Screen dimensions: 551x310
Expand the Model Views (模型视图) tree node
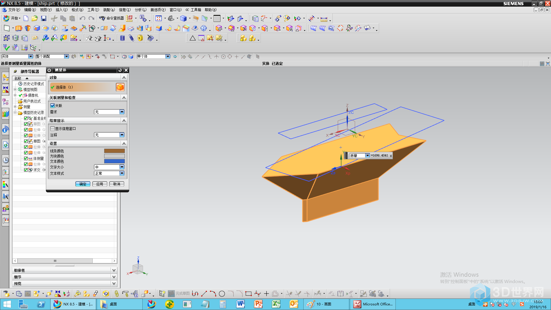(15, 90)
